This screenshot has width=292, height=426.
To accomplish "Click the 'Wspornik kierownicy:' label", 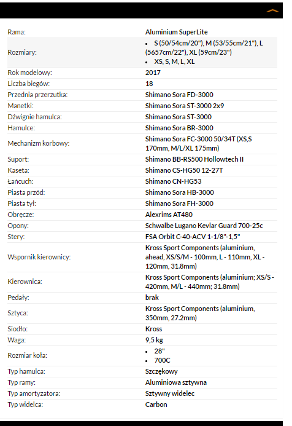I will click(x=39, y=257).
